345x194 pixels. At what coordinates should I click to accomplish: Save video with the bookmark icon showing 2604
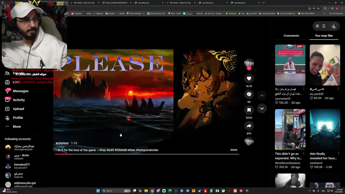coord(249,110)
